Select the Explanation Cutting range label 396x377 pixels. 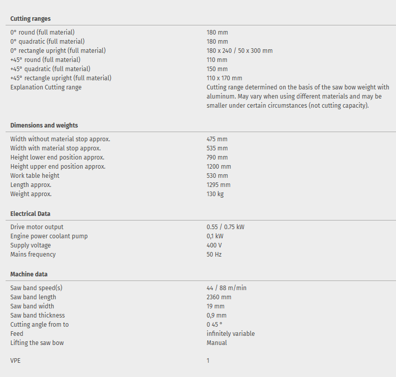coord(46,87)
